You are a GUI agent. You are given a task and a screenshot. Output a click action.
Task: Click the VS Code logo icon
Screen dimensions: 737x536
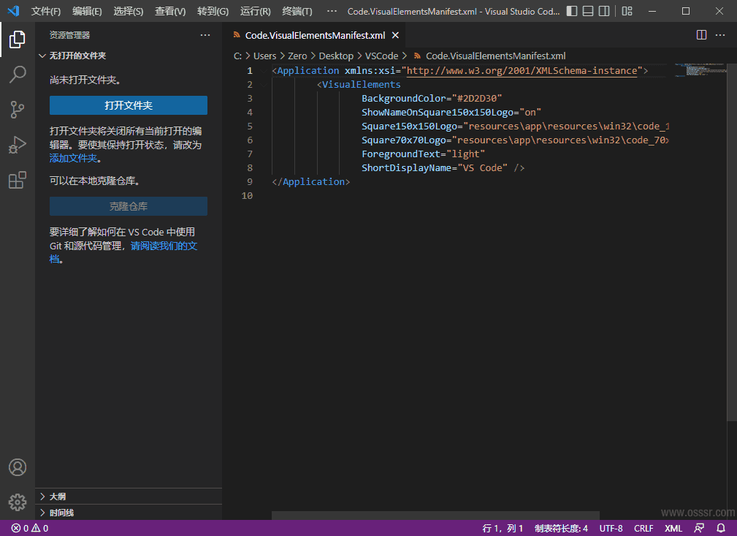click(x=13, y=11)
